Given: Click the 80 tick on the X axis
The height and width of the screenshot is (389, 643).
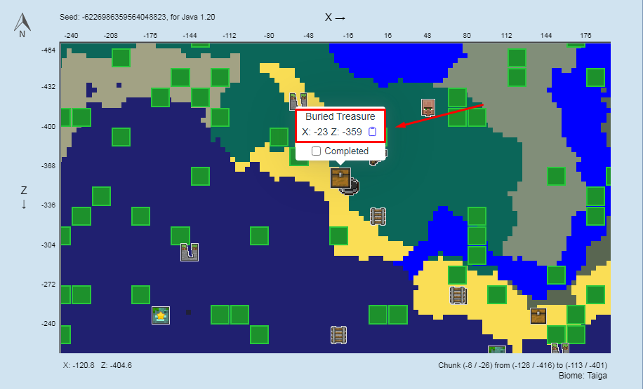Looking at the screenshot, I should point(467,36).
